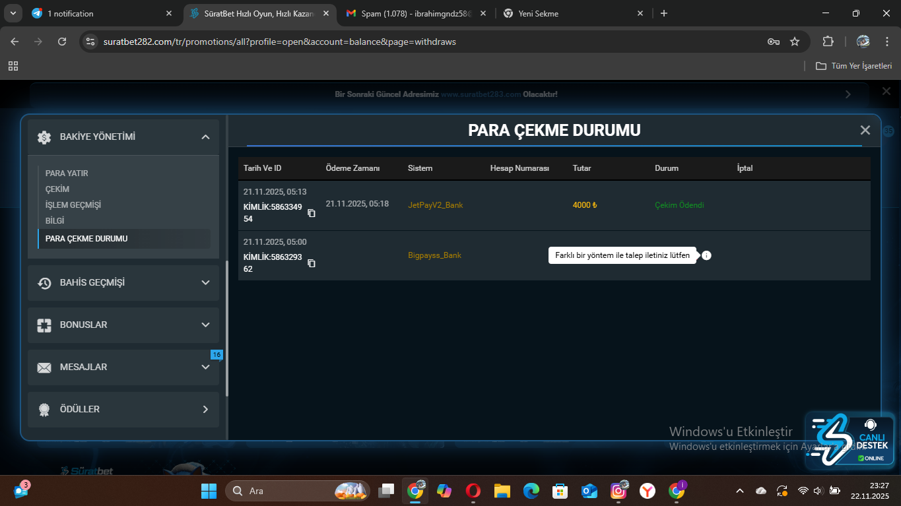Bookmark this page with the star icon

(795, 42)
